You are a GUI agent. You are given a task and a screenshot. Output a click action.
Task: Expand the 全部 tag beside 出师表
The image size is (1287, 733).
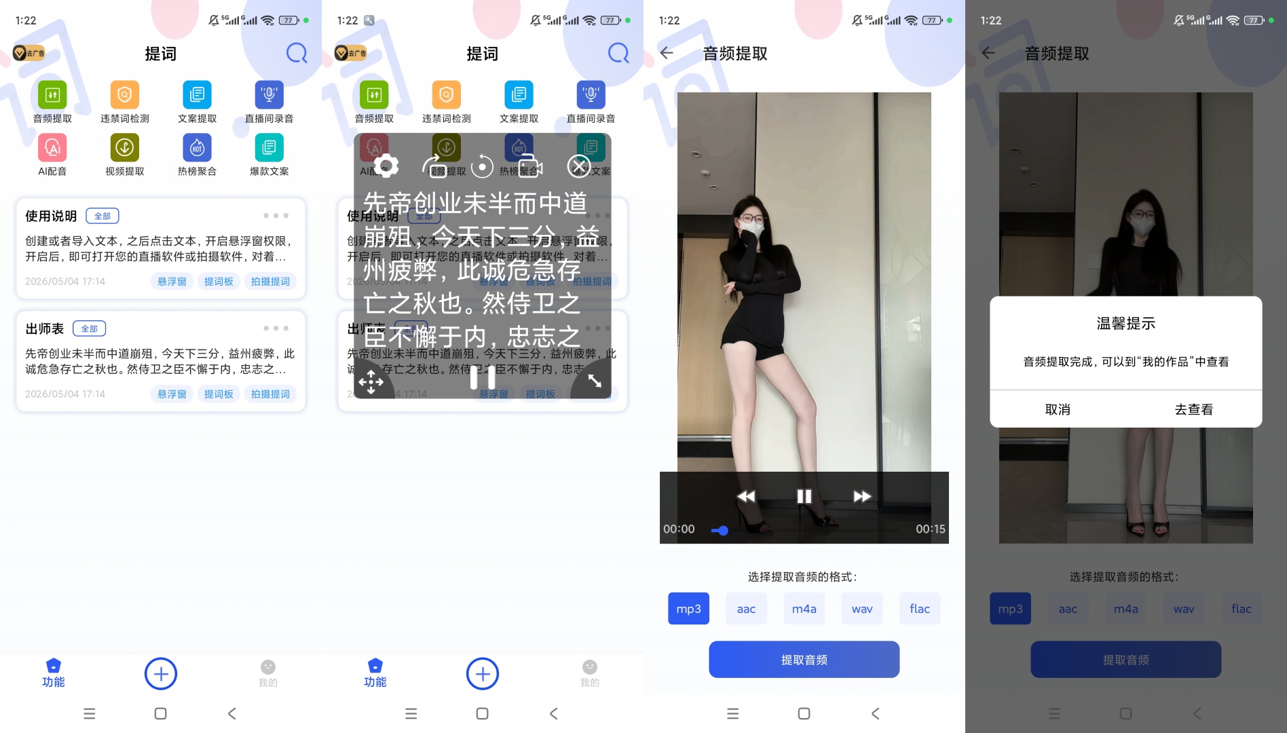pos(90,328)
